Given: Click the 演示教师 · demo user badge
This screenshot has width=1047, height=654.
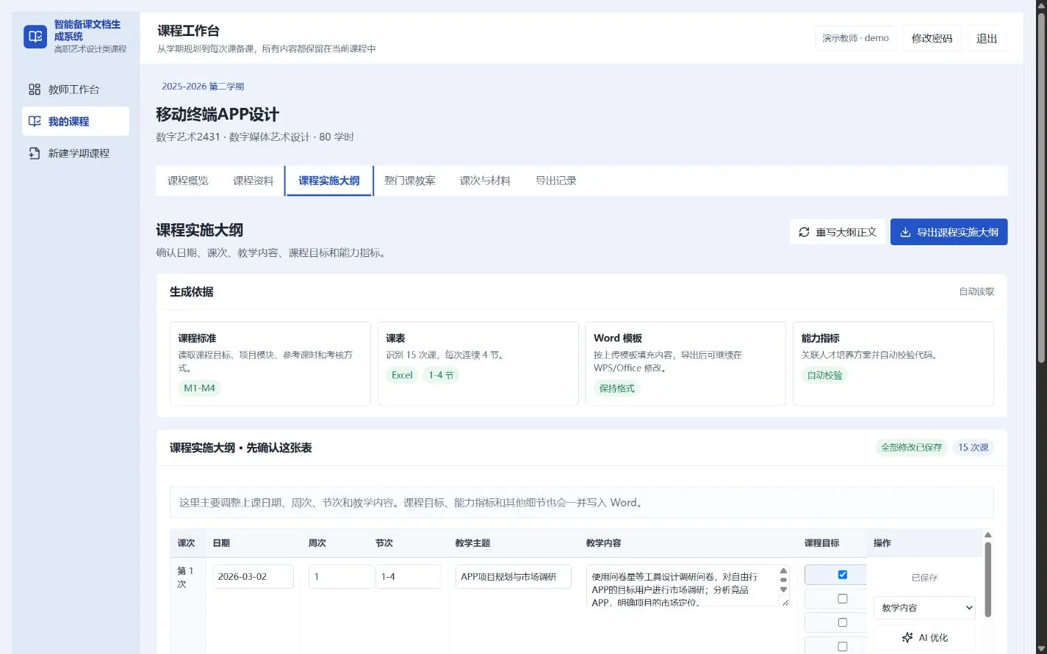Looking at the screenshot, I should click(855, 38).
